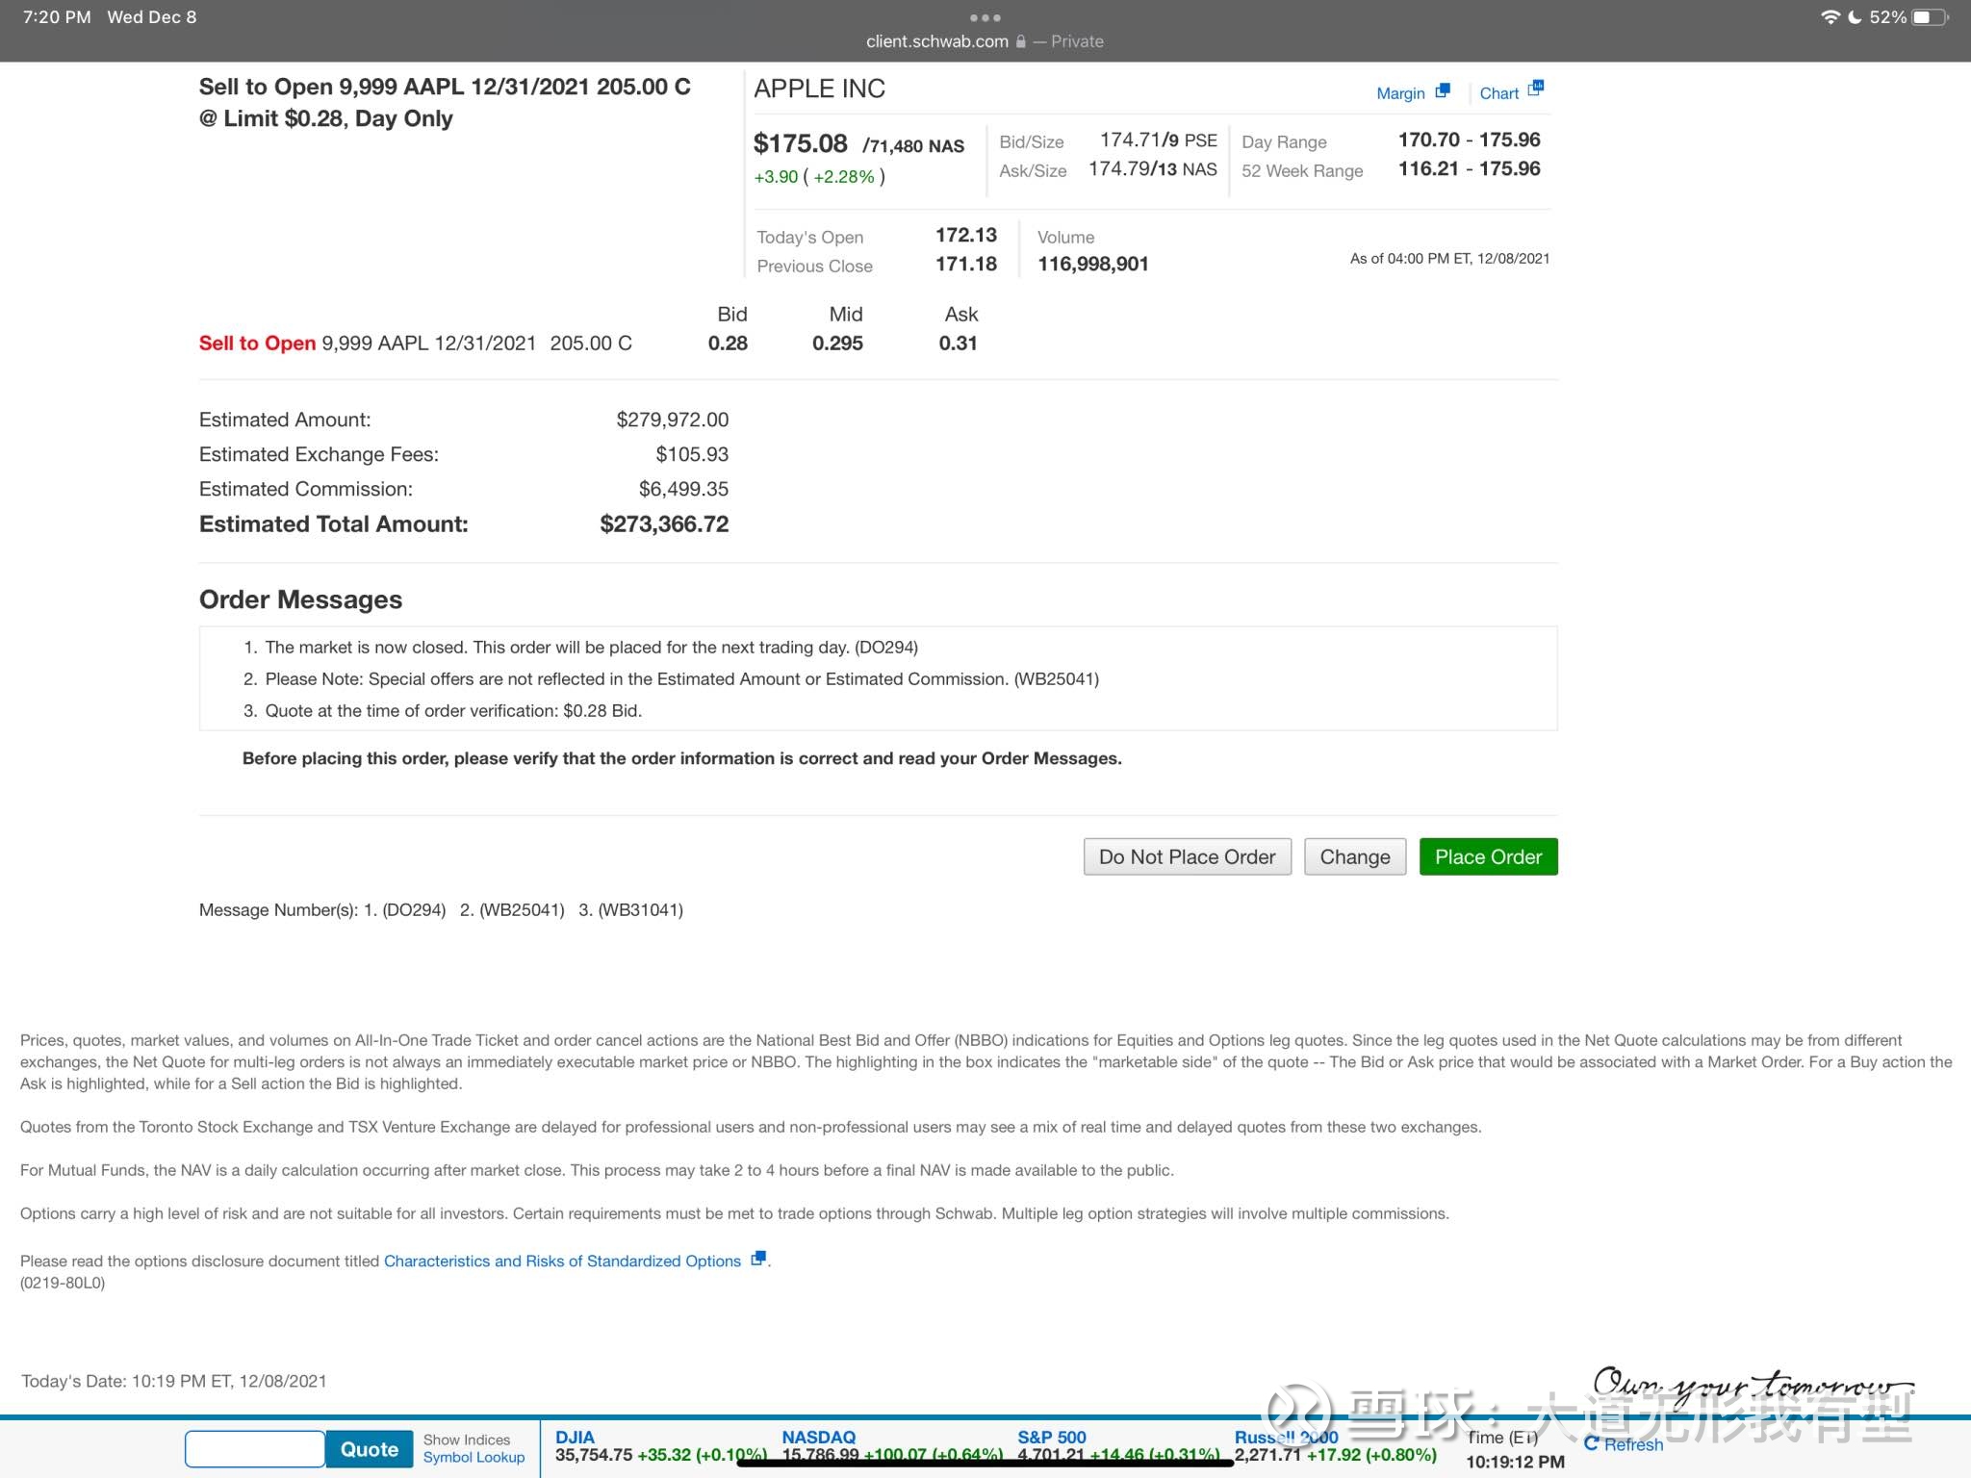Toggle the Show Indices option

467,1440
